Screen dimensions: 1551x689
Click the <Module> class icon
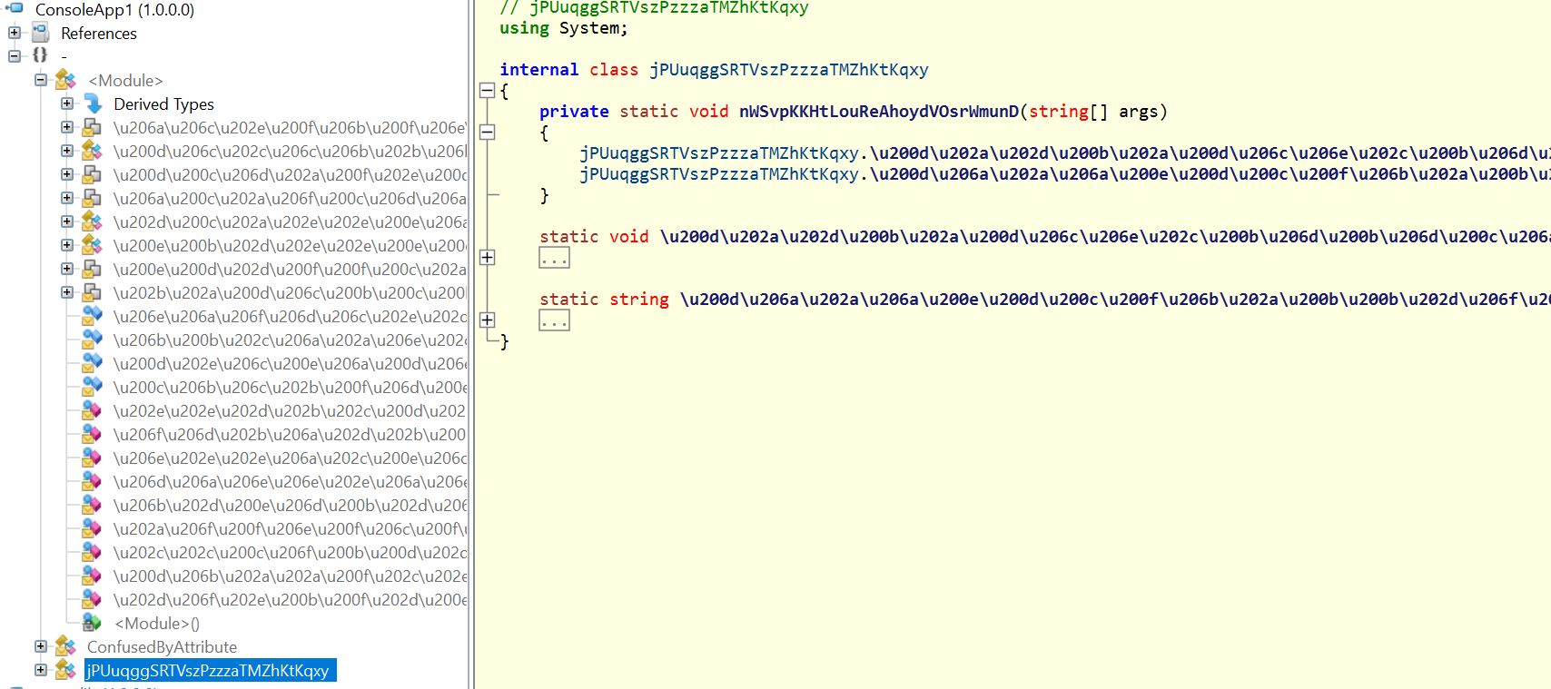[x=65, y=80]
